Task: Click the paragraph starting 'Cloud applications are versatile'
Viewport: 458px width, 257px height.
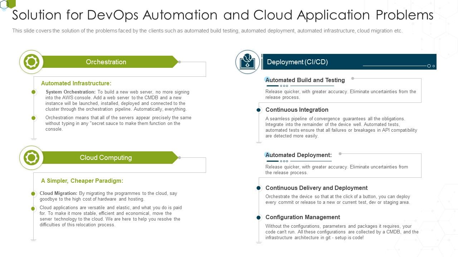Action: 111,216
